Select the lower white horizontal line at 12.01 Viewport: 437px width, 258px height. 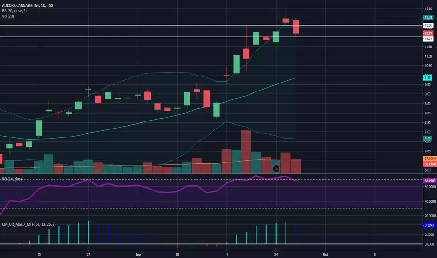click(211, 37)
